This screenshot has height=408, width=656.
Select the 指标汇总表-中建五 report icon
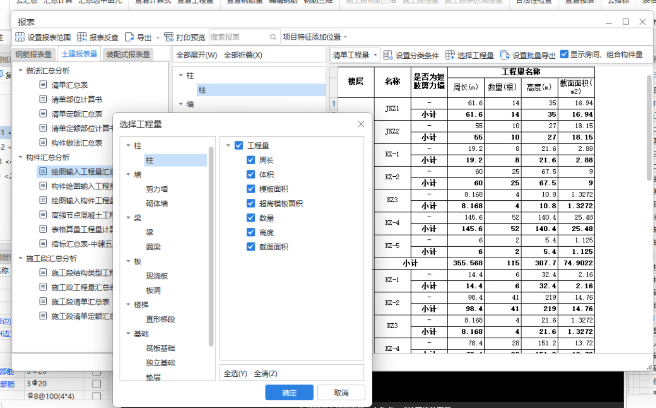pyautogui.click(x=43, y=244)
